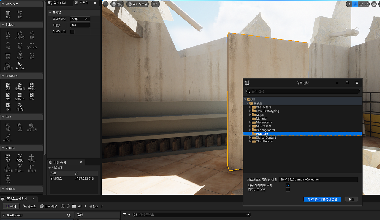Click the 지오메트리 컬렉션 이름 input field

coord(318,180)
